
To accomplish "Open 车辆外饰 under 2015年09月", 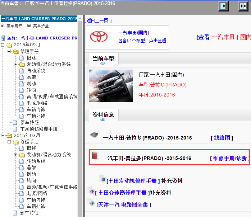I will tap(36, 116).
